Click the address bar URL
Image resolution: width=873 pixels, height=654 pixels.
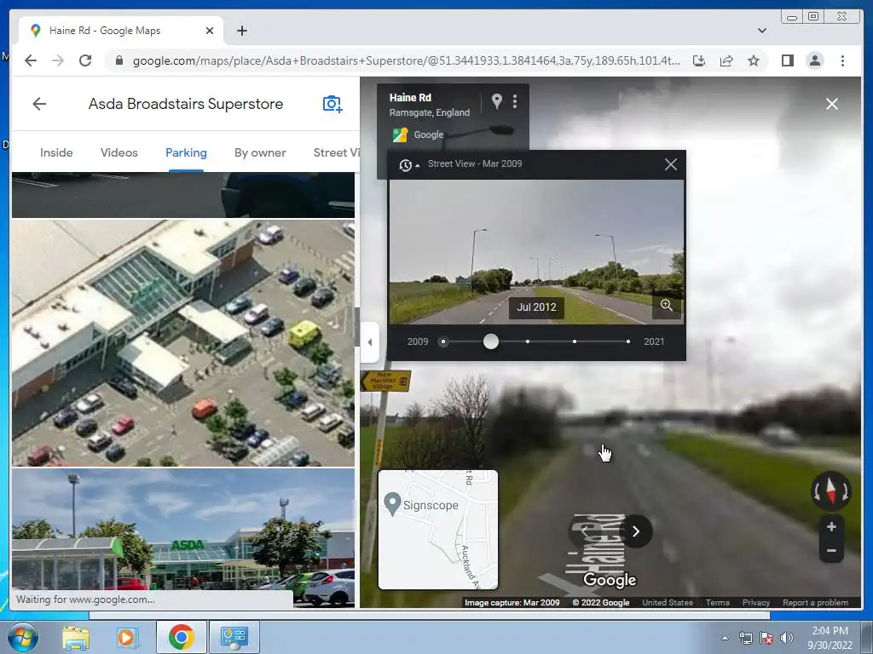(406, 60)
